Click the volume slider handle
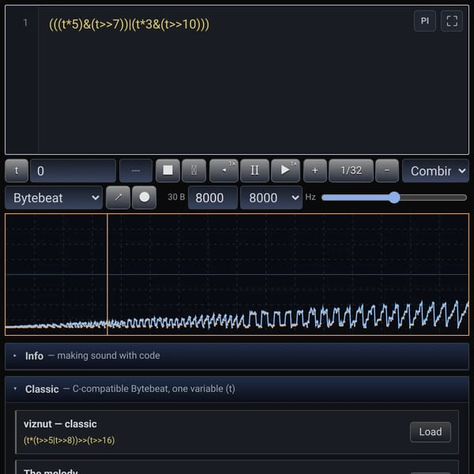This screenshot has width=474, height=474. click(394, 197)
